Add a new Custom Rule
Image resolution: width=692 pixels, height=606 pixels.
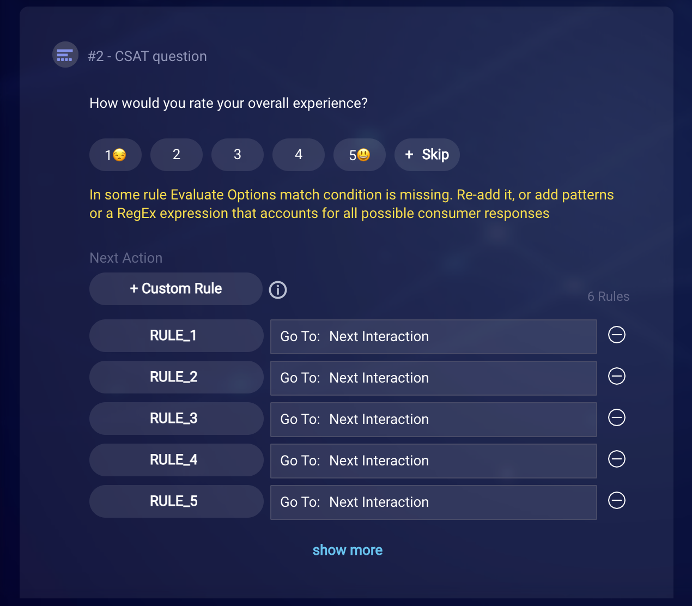pos(176,289)
